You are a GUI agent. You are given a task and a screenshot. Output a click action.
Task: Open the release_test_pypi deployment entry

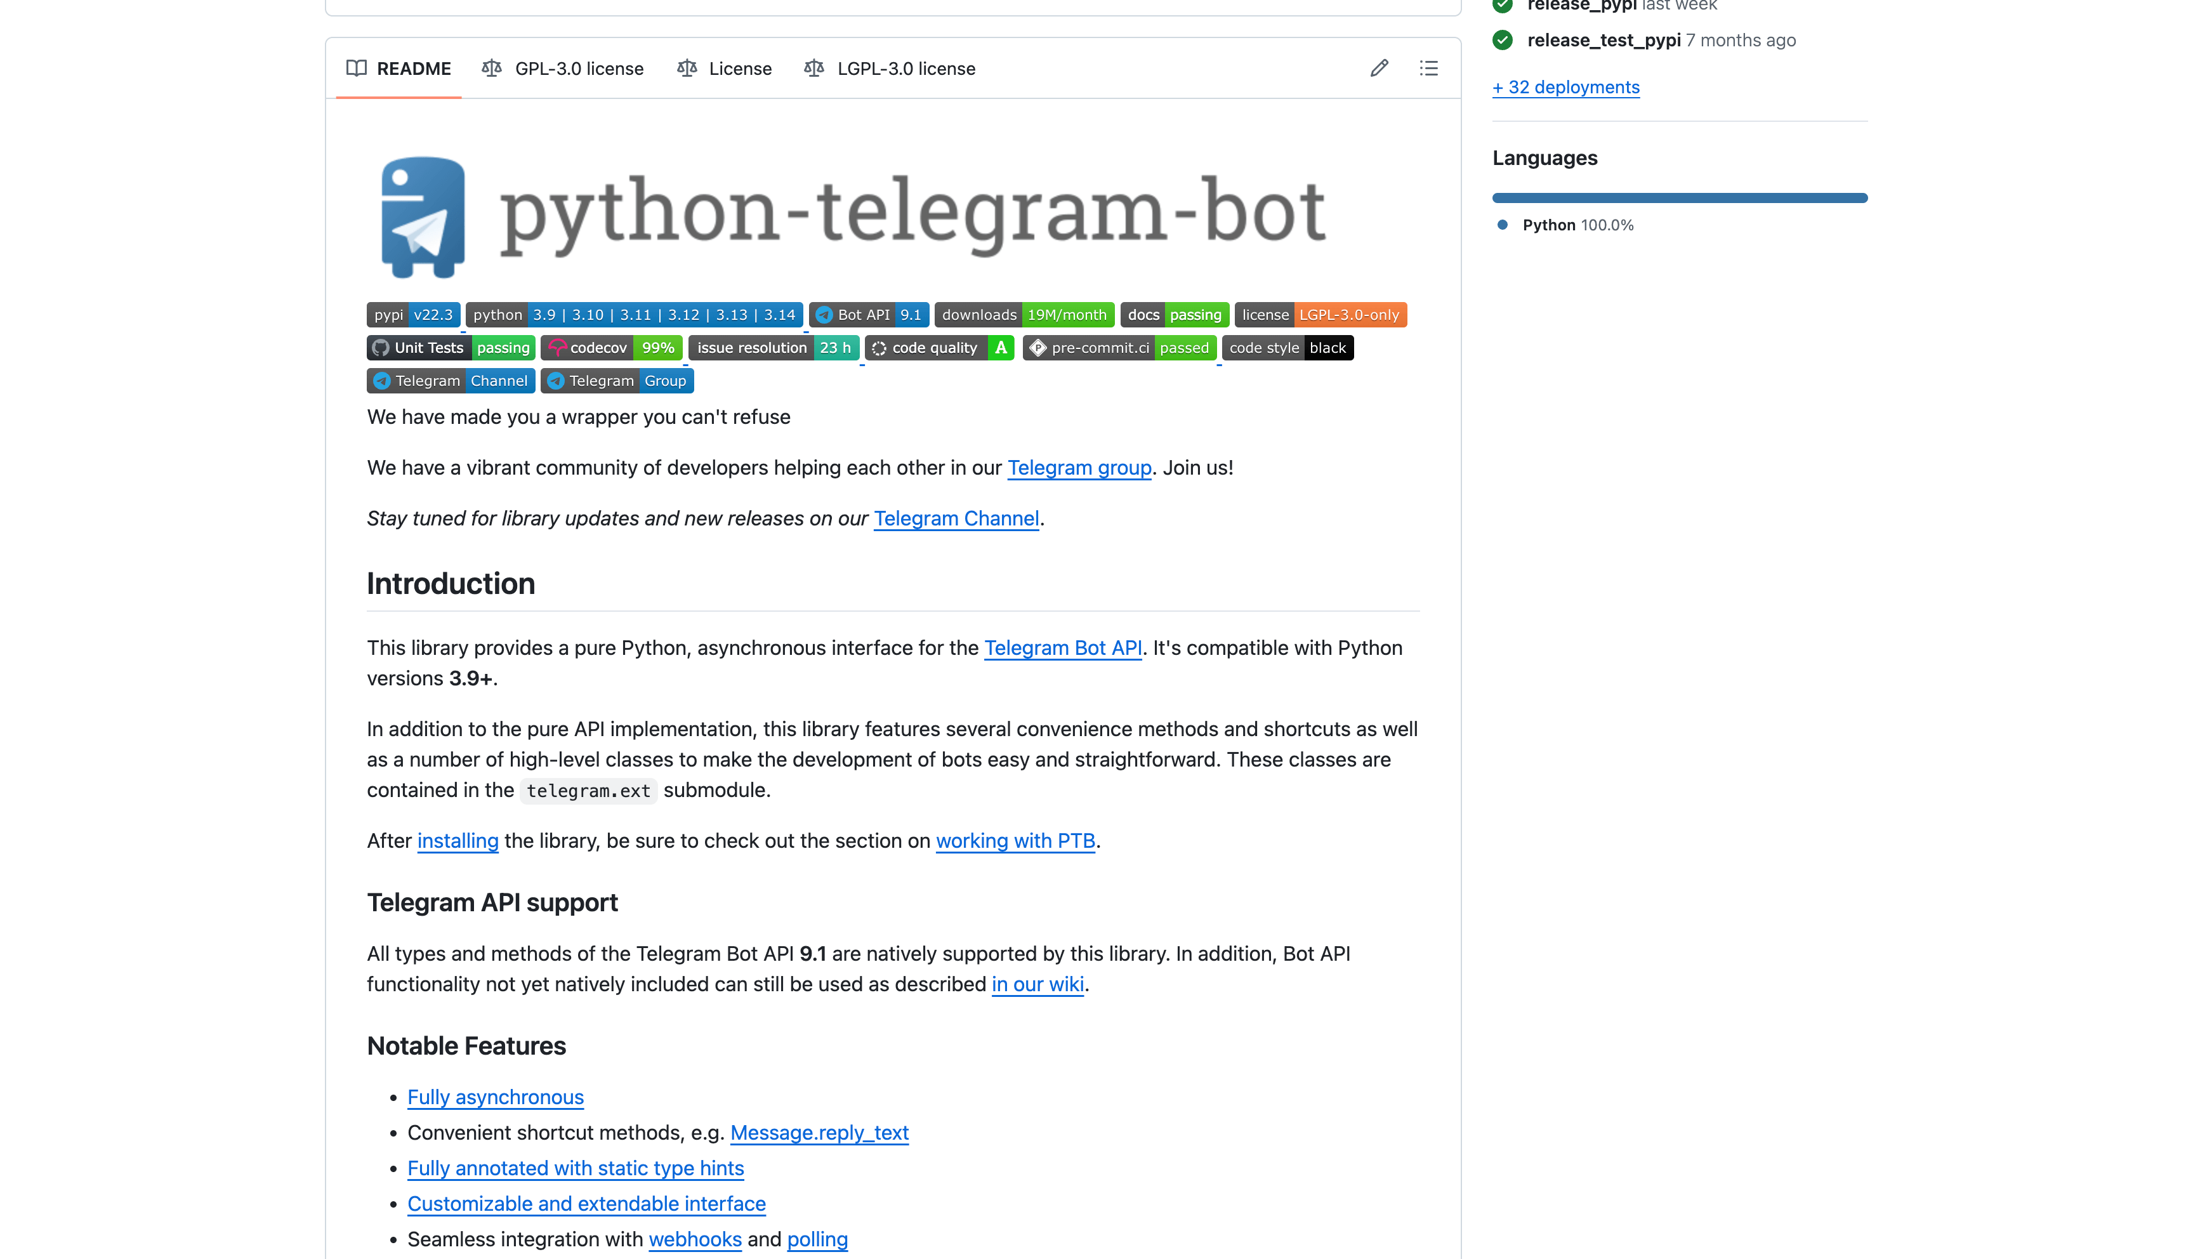1604,40
